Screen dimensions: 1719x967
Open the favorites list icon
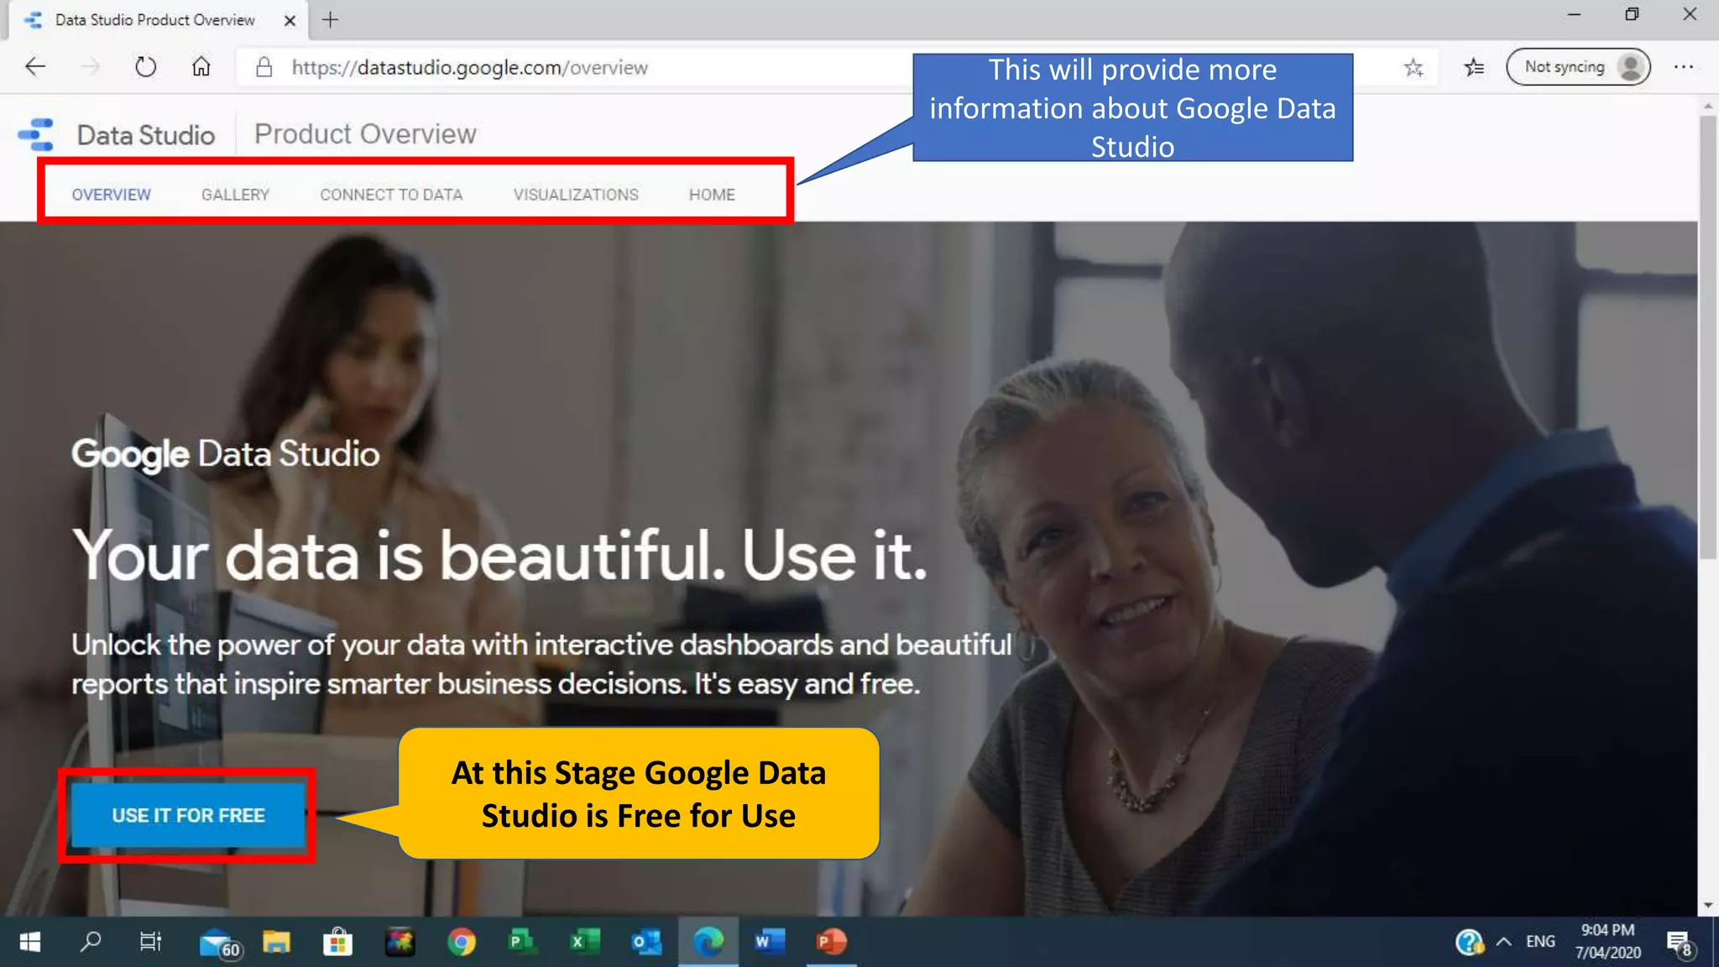tap(1474, 67)
